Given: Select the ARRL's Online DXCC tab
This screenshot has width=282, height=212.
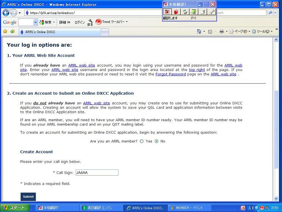Looking at the screenshot, I should (59, 32).
